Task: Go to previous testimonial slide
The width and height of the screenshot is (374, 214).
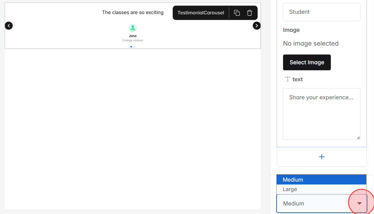Action: [9, 26]
